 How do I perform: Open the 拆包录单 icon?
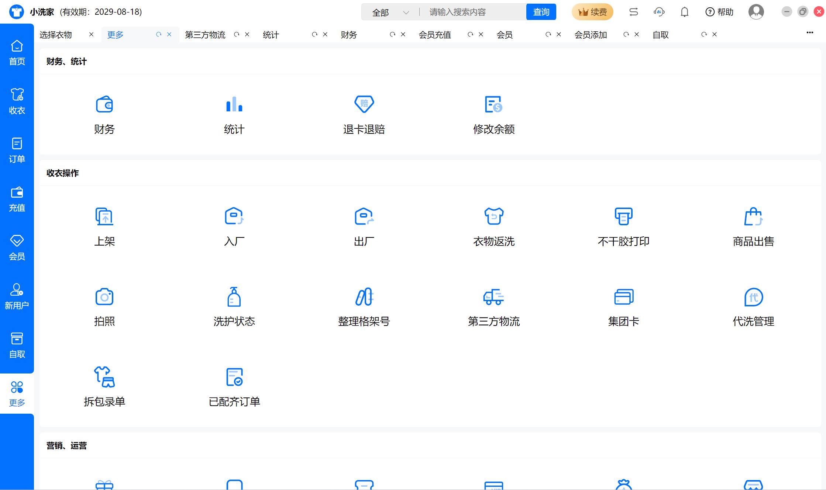tap(104, 377)
